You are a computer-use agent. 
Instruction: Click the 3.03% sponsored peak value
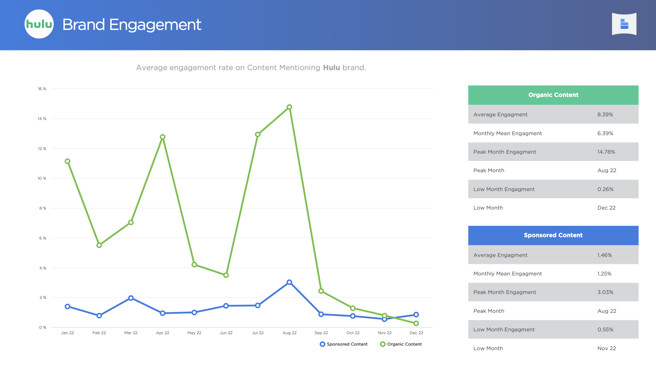[605, 292]
